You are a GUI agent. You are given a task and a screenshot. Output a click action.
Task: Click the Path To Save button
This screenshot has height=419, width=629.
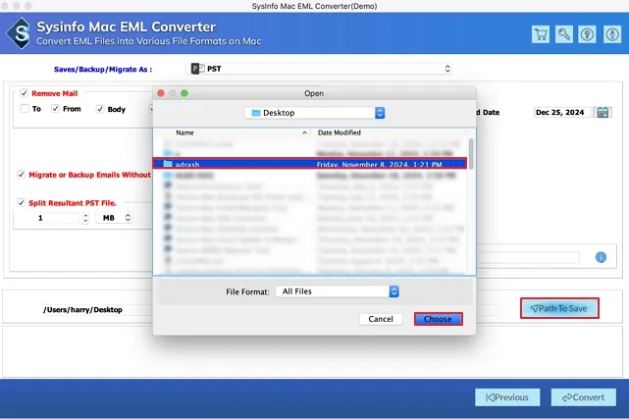[559, 308]
